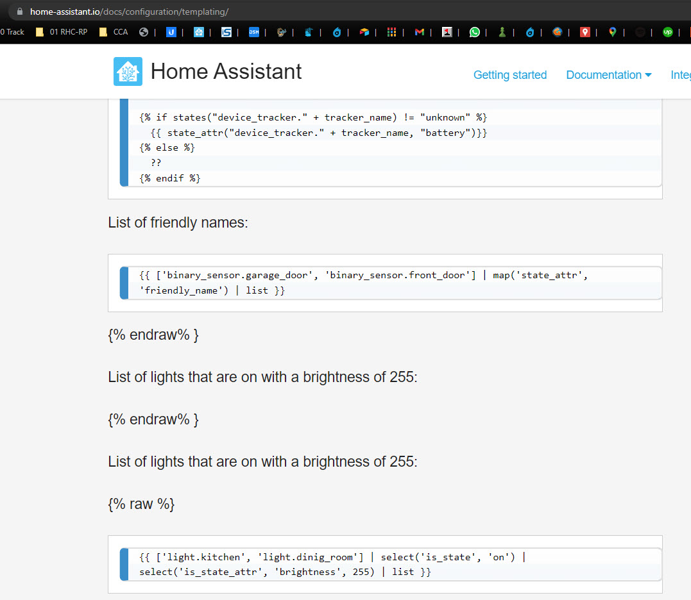The height and width of the screenshot is (600, 691).
Task: Open the Home Assistant bookmark icon
Action: coord(199,32)
